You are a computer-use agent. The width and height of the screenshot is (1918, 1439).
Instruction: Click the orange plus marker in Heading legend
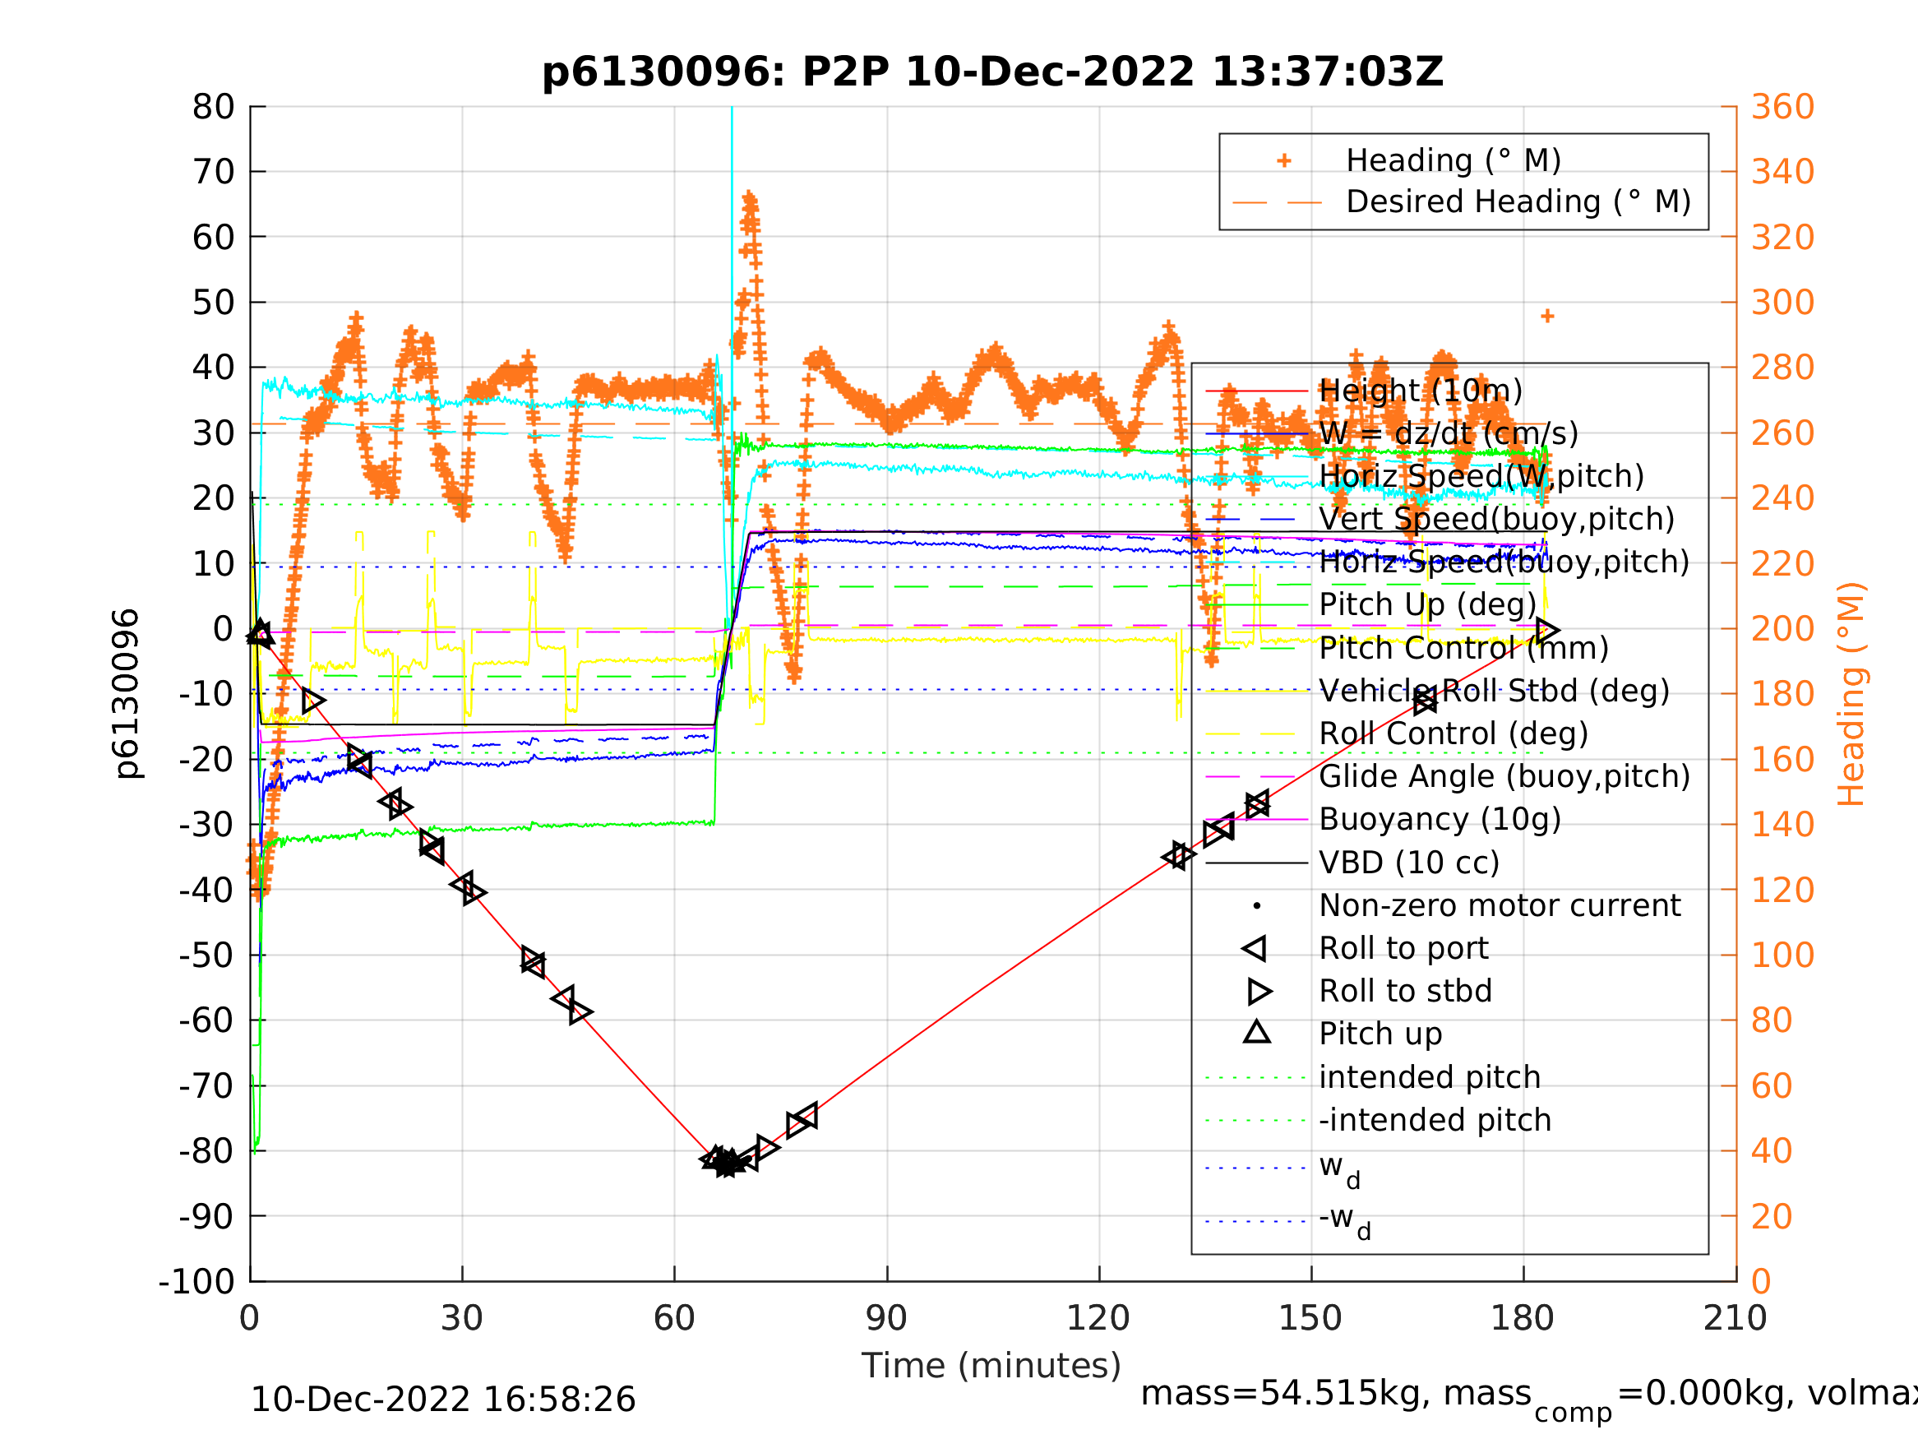(x=1284, y=160)
